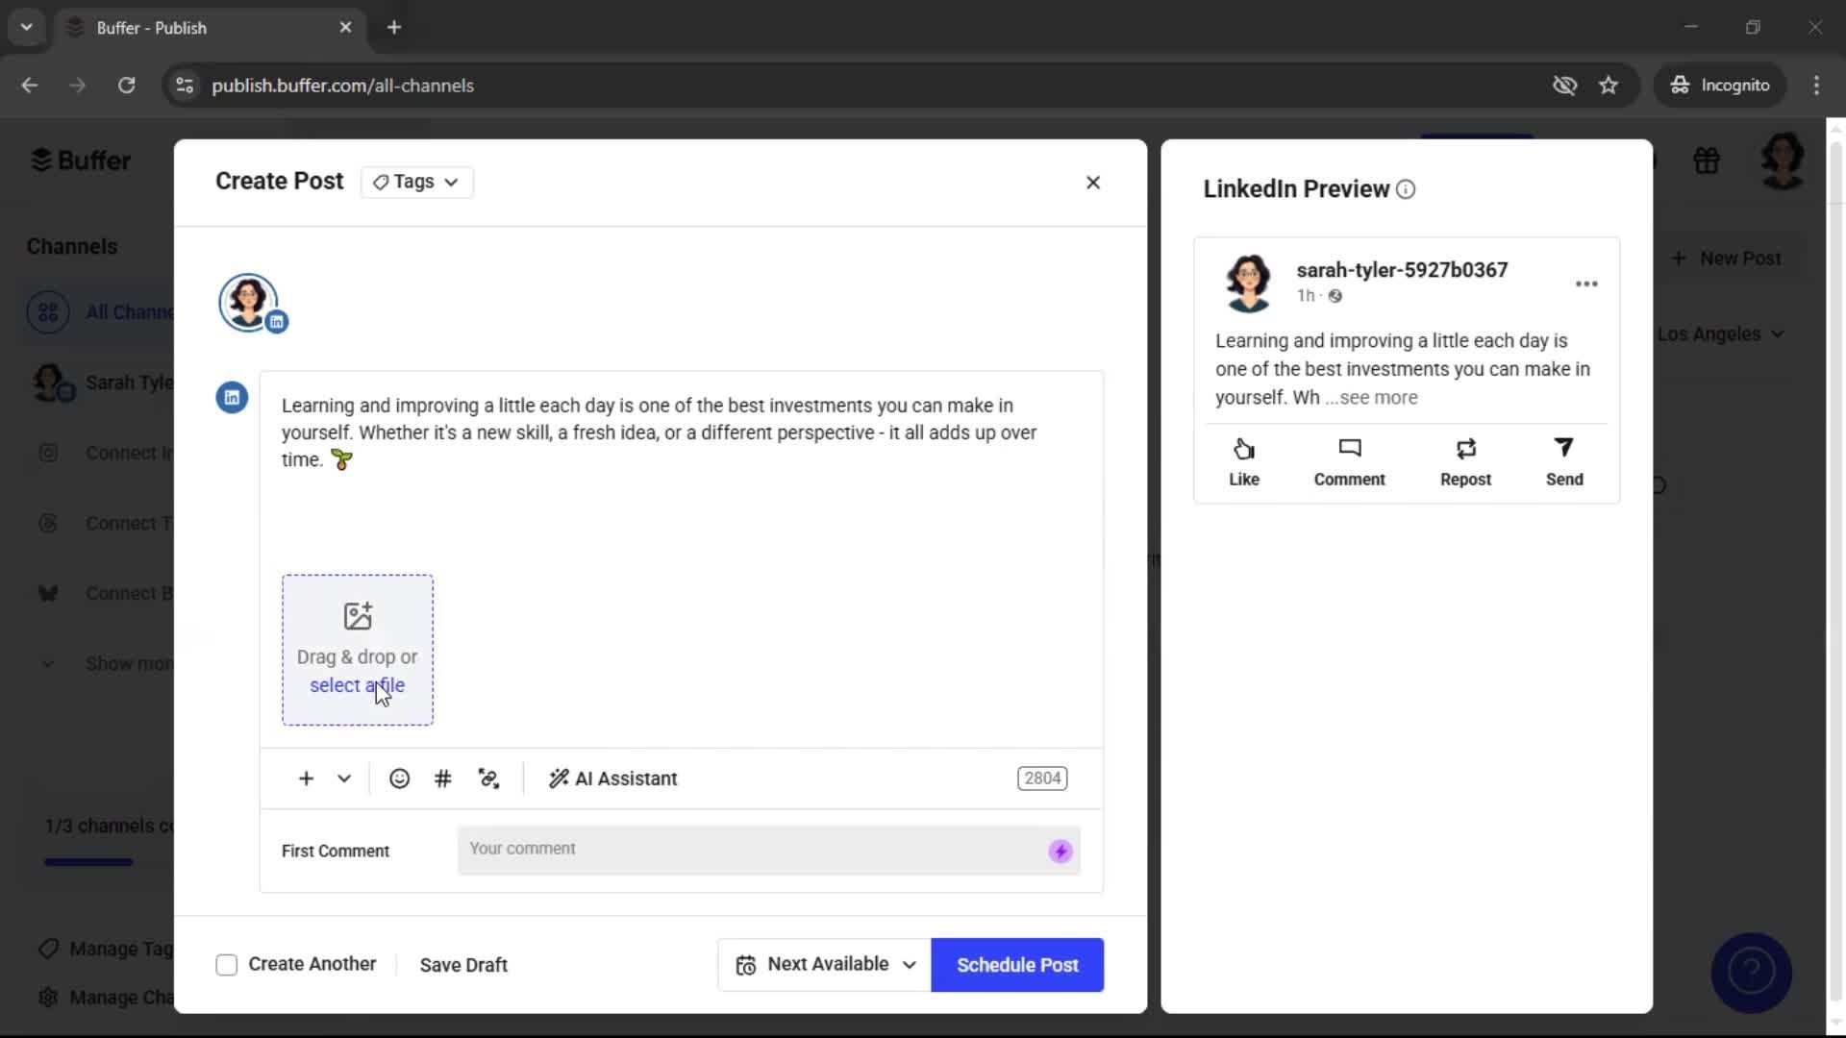Open the emoji picker

click(399, 778)
